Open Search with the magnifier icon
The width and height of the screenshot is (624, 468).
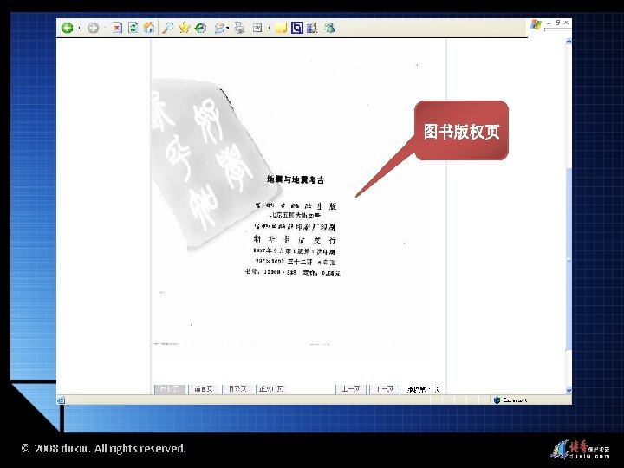pyautogui.click(x=168, y=28)
